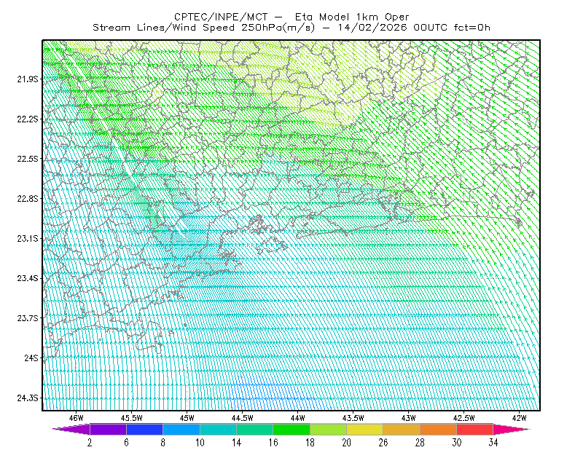Click the cyan 10-14 legend color
This screenshot has height=450, width=583.
click(218, 429)
